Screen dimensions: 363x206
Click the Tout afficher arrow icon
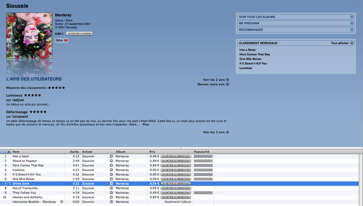(352, 43)
